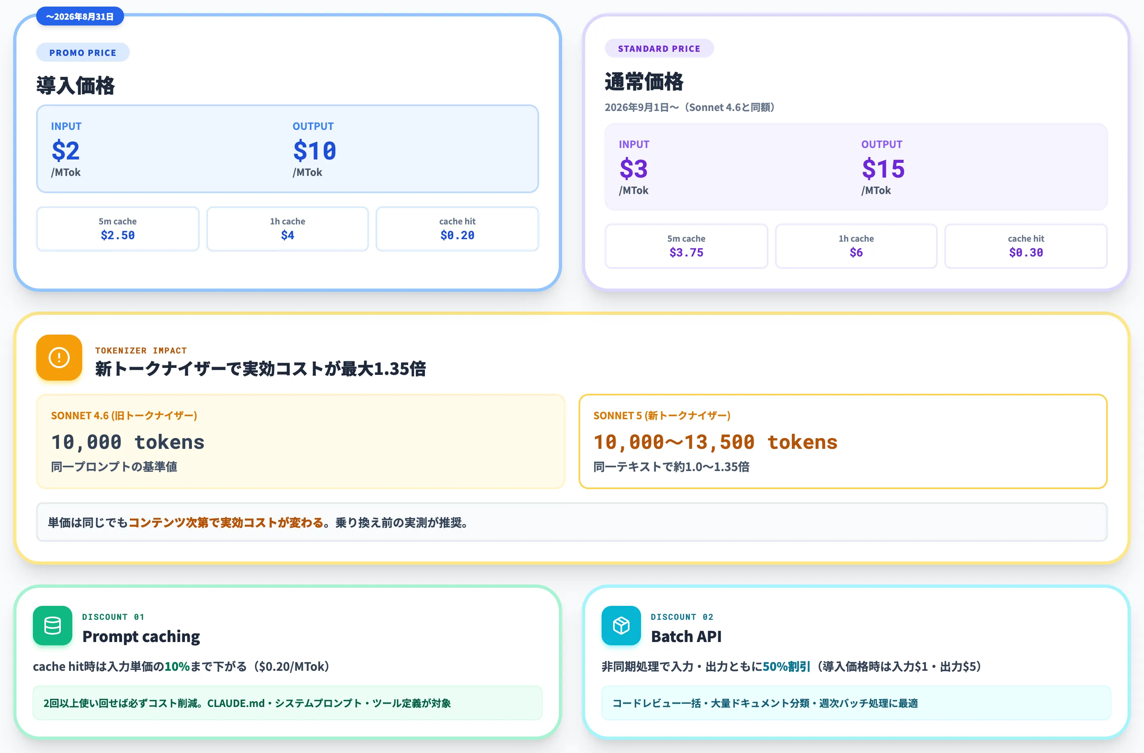This screenshot has height=753, width=1144.
Task: Click the standard output price $15
Action: click(883, 169)
